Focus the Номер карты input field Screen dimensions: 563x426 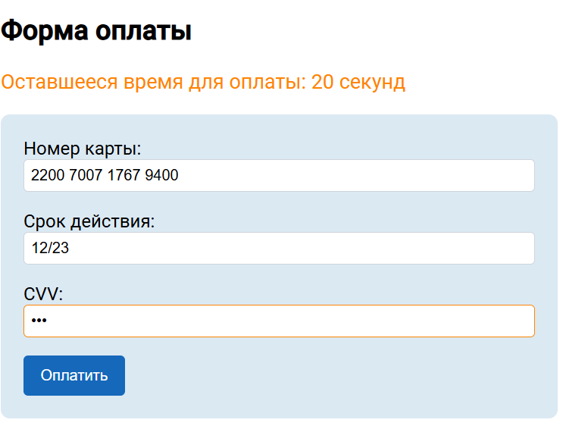279,175
